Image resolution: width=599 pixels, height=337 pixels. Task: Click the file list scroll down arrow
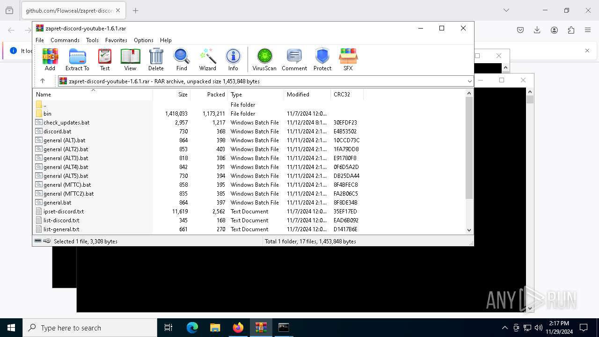tap(469, 230)
